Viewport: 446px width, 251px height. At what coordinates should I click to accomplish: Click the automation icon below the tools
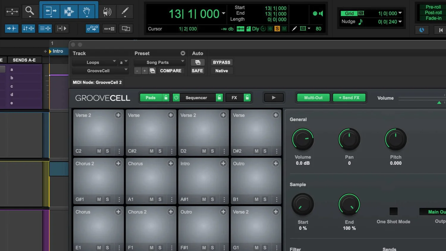[92, 28]
